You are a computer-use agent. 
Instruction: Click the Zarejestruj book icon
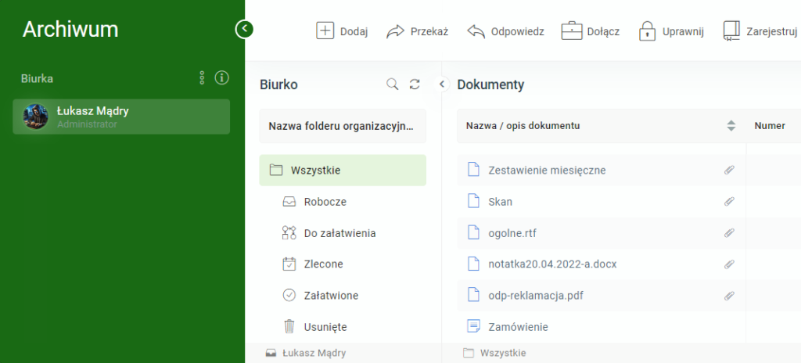731,31
